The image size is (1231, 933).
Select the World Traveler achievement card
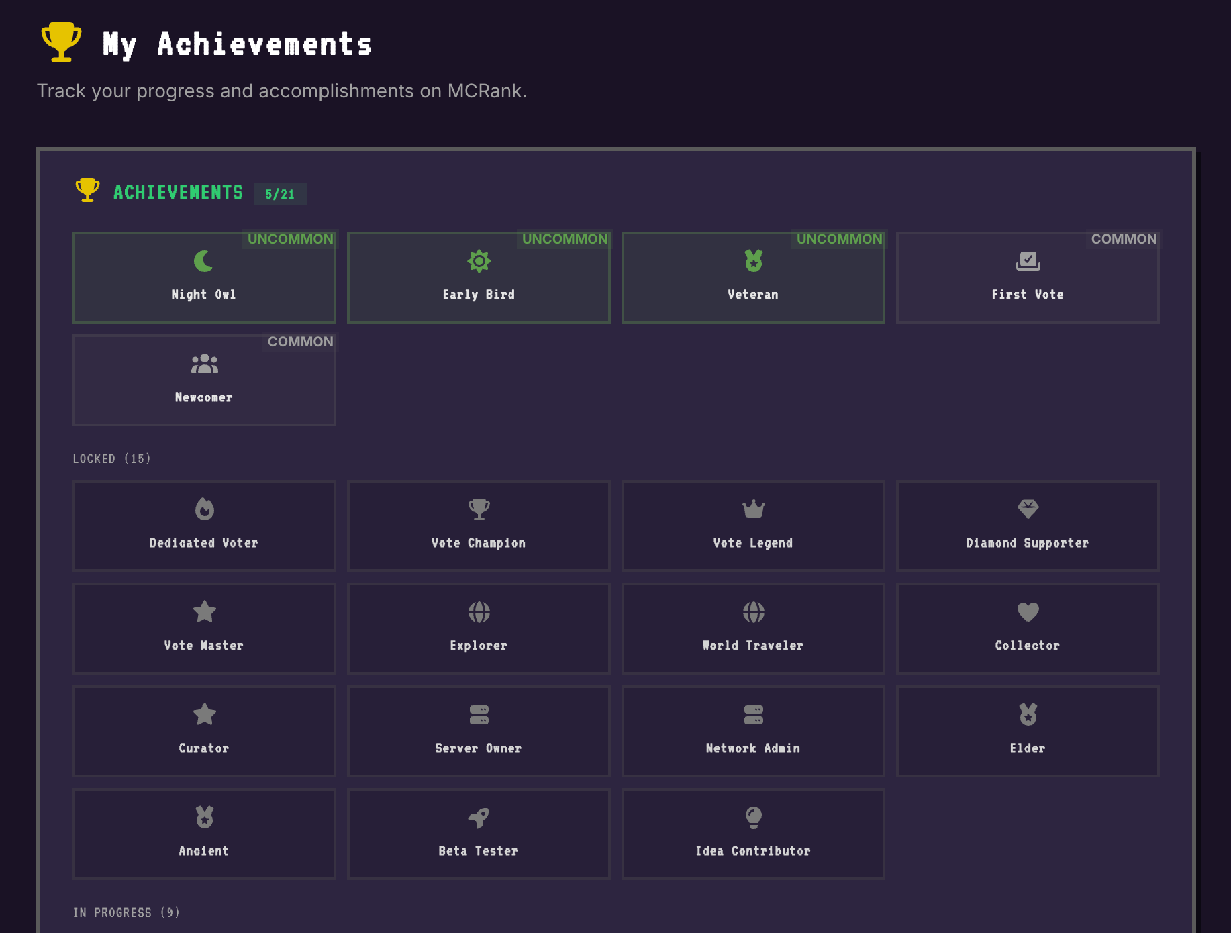click(753, 628)
